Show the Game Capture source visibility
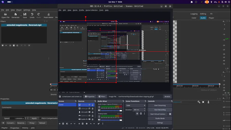 89,116
